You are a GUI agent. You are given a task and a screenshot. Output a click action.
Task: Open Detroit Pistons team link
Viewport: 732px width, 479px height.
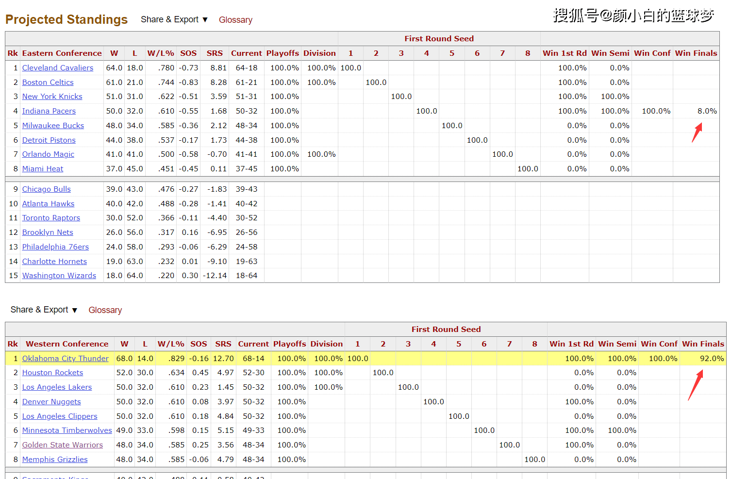tap(49, 140)
